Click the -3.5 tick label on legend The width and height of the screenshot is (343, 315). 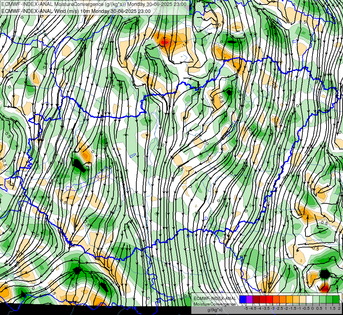266,308
